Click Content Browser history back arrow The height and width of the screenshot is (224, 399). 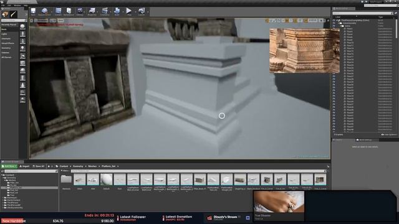(49, 166)
